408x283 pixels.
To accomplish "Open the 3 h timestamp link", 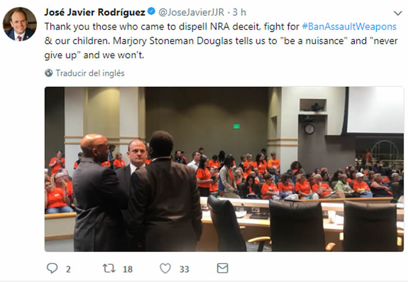I will (239, 12).
